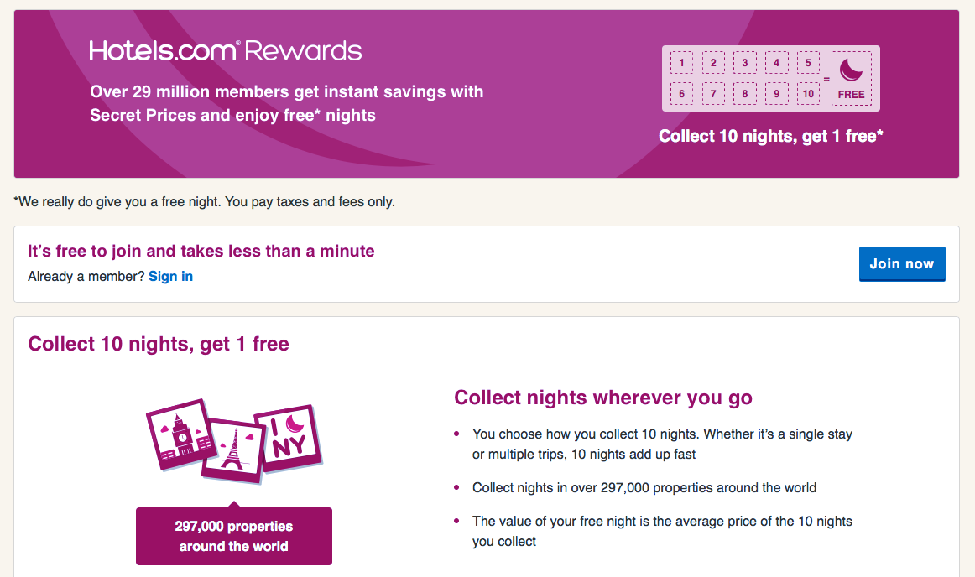Viewport: 975px width, 577px height.
Task: Select night stamp number 9
Action: coord(776,93)
